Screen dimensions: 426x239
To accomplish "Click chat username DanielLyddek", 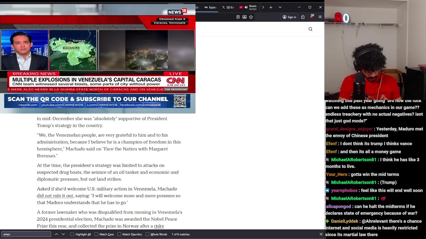I will coord(344,221).
